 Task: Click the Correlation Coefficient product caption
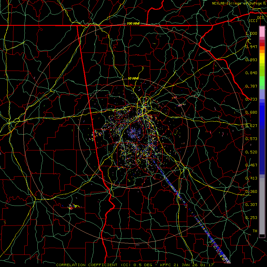(x=135, y=265)
